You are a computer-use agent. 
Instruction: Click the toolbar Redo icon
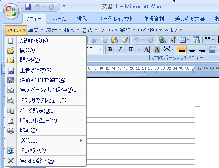pos(151,40)
